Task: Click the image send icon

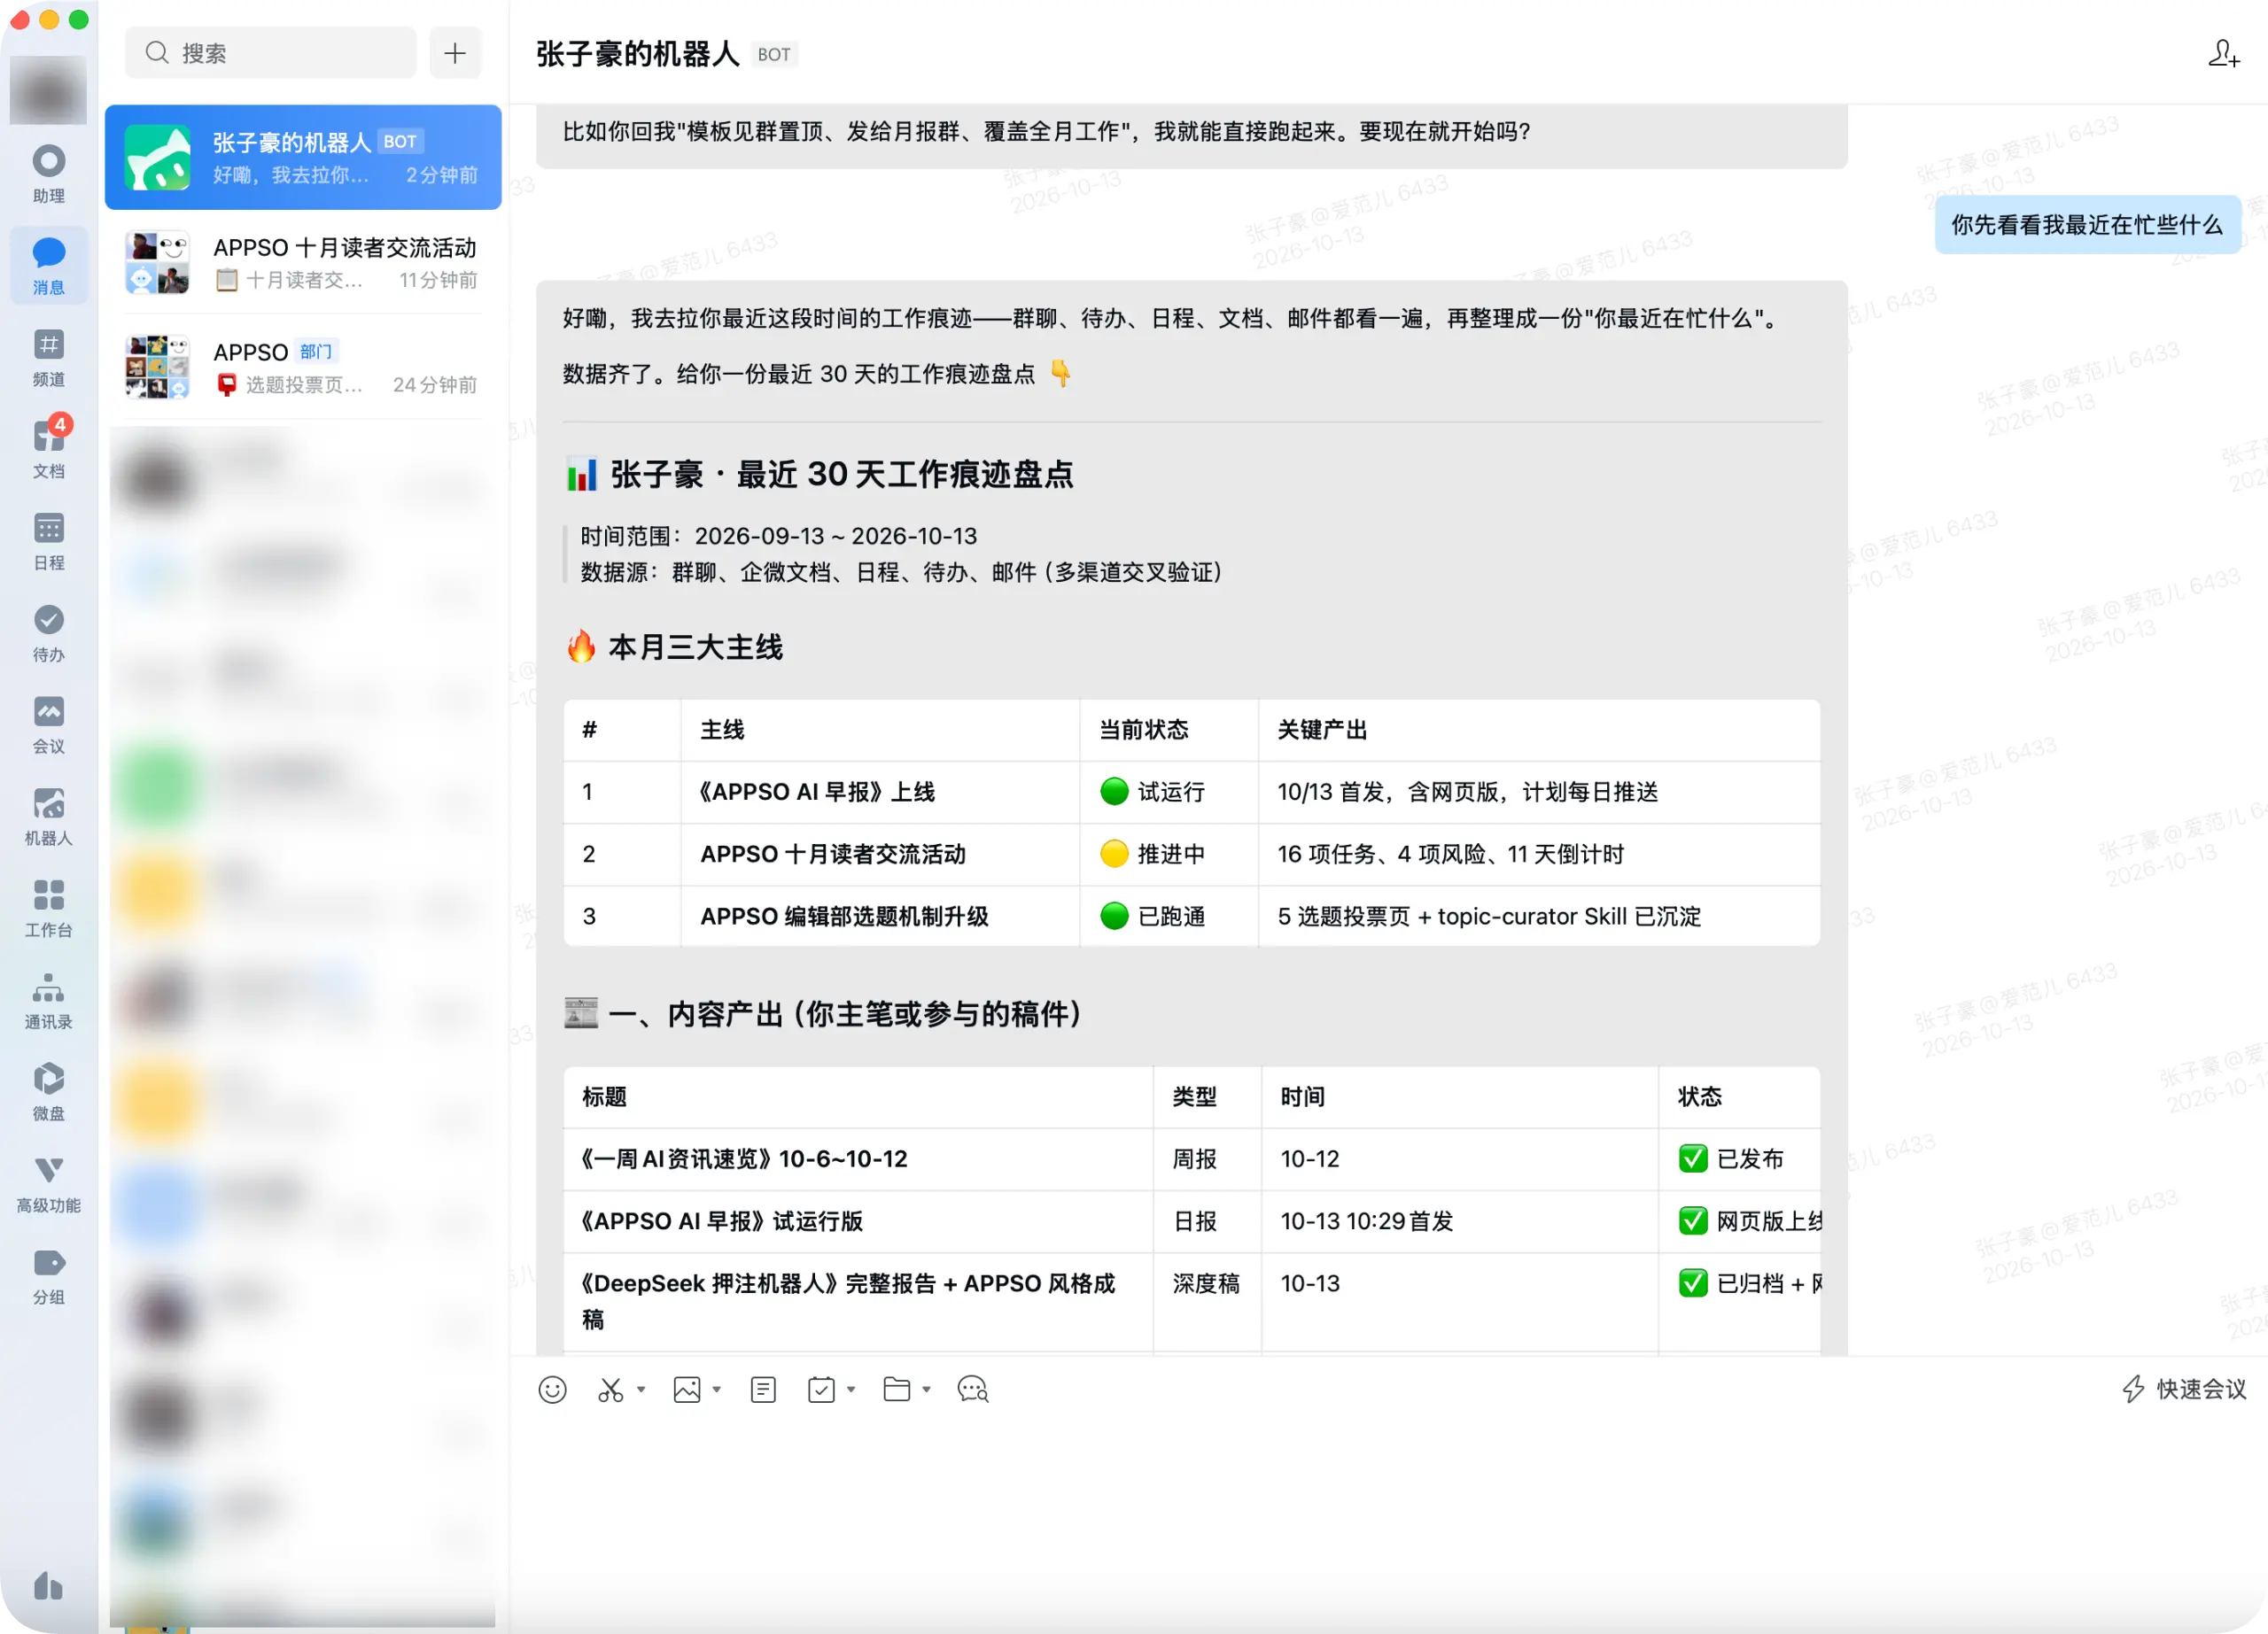Action: click(x=687, y=1390)
